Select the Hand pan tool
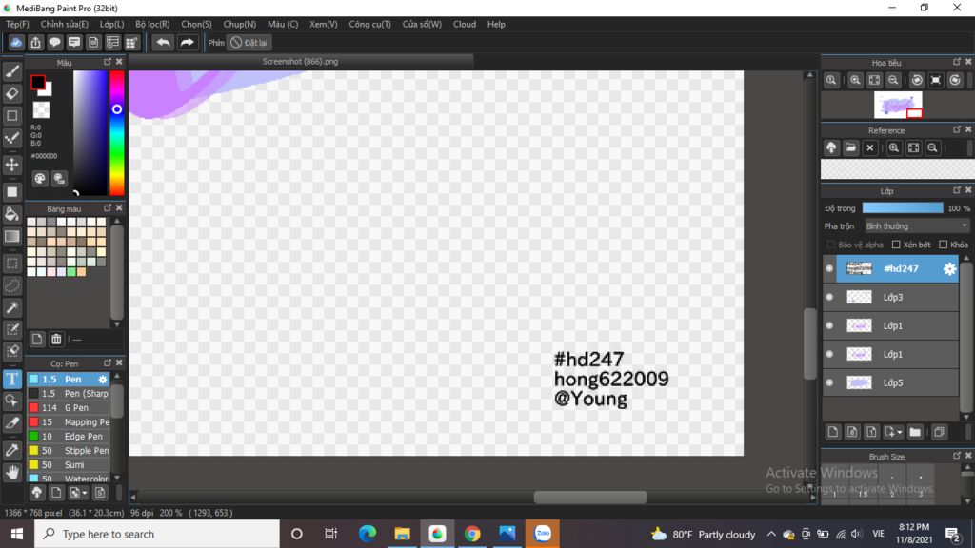 (11, 473)
